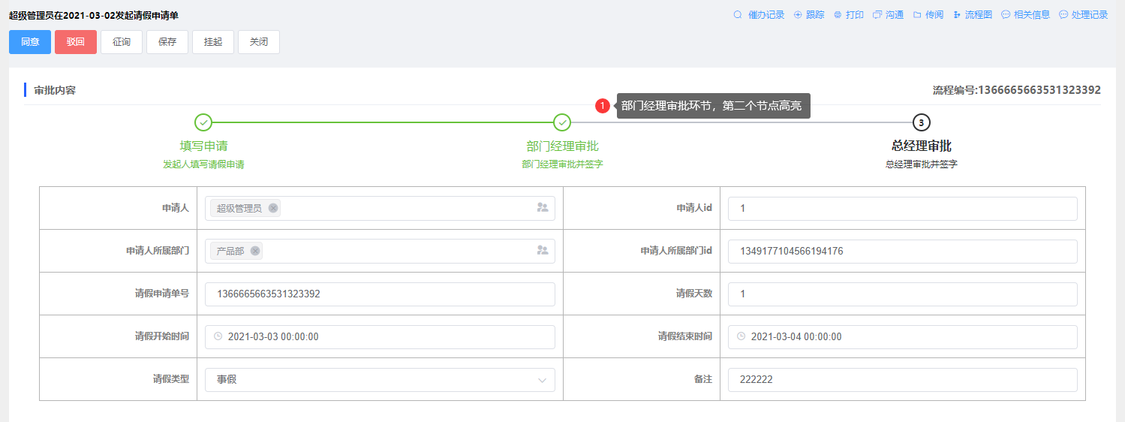
Task: Open the 请假开始时间 date picker
Action: pos(380,337)
